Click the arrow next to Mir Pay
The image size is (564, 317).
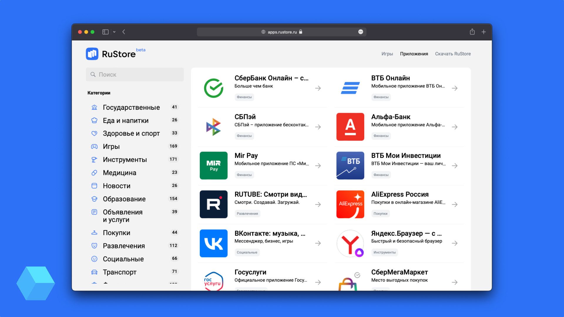tap(318, 166)
